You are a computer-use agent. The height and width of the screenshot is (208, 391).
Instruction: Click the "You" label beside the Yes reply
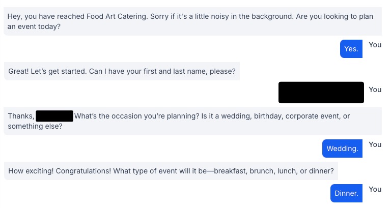[x=375, y=45]
